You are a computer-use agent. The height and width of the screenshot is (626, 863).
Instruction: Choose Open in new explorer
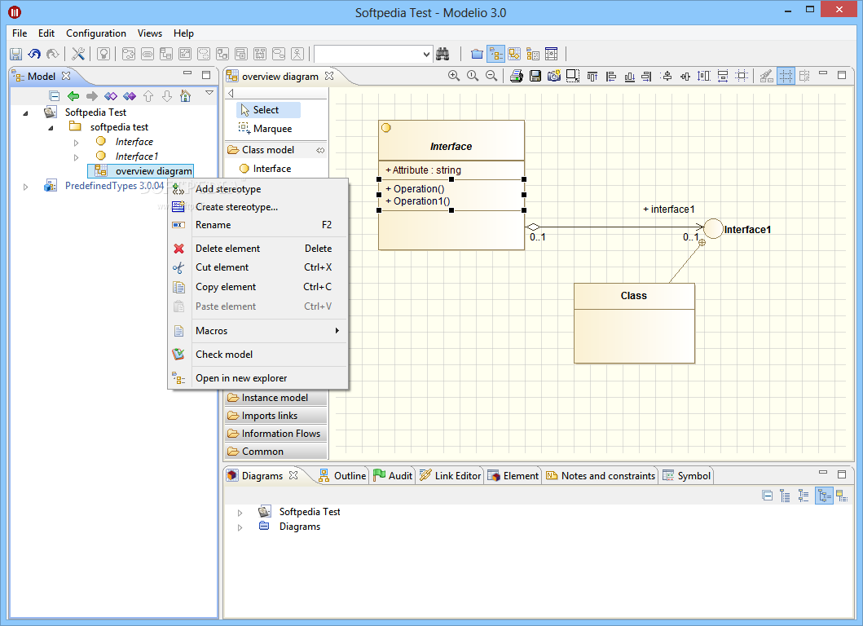[x=258, y=378]
